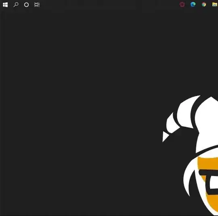Select the Chrome browser taskbar shortcut
This screenshot has height=216, width=218.
[204, 4]
